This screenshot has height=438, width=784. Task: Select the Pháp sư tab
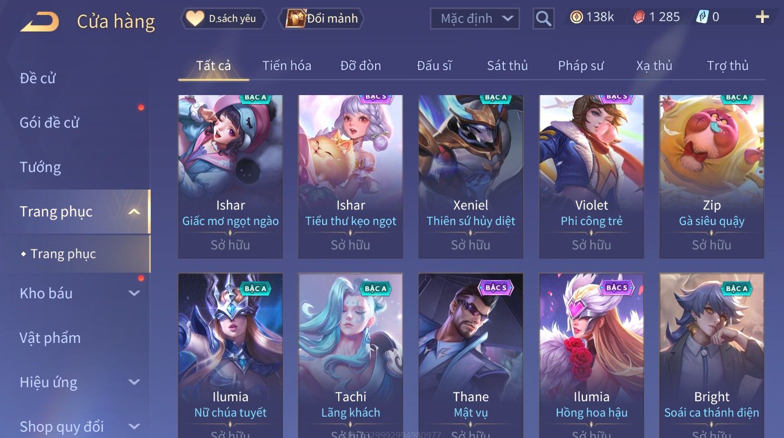tap(581, 65)
